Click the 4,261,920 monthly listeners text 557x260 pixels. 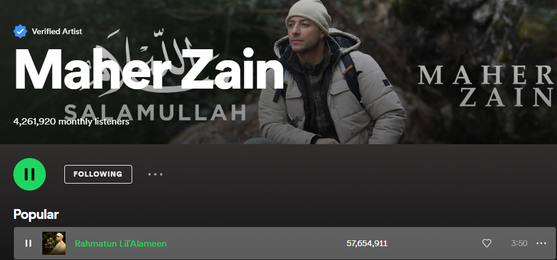pos(71,122)
